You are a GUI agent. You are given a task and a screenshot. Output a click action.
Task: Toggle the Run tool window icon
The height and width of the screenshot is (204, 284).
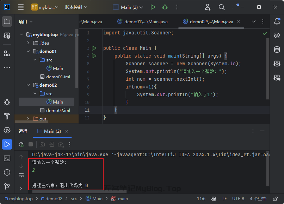[7, 144]
